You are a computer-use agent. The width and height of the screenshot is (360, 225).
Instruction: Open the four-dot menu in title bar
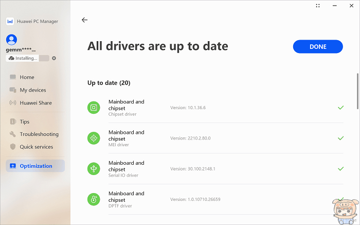(317, 6)
